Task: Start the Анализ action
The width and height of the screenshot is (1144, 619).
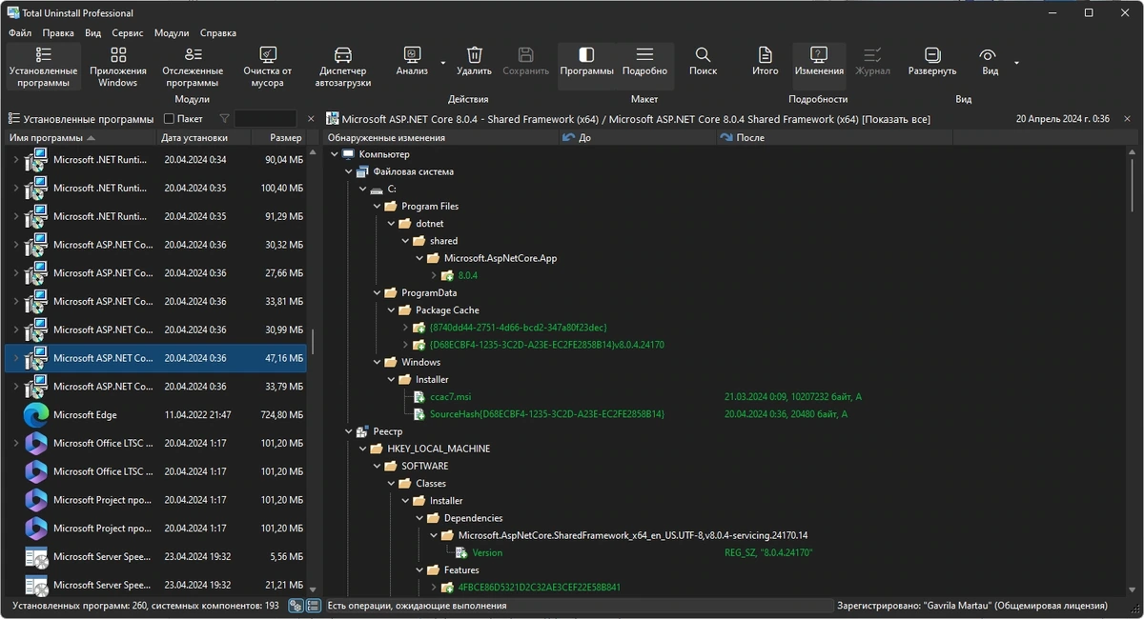Action: click(412, 61)
